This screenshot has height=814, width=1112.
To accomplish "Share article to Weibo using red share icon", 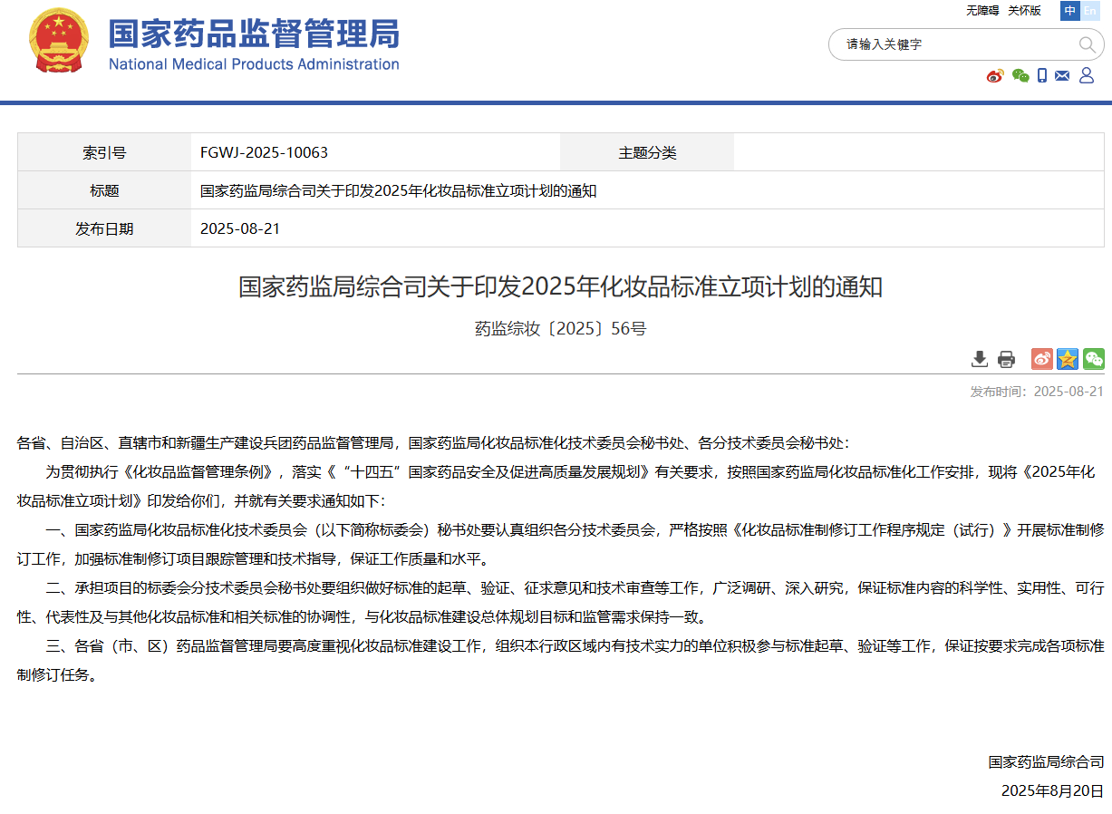I will (x=1042, y=359).
